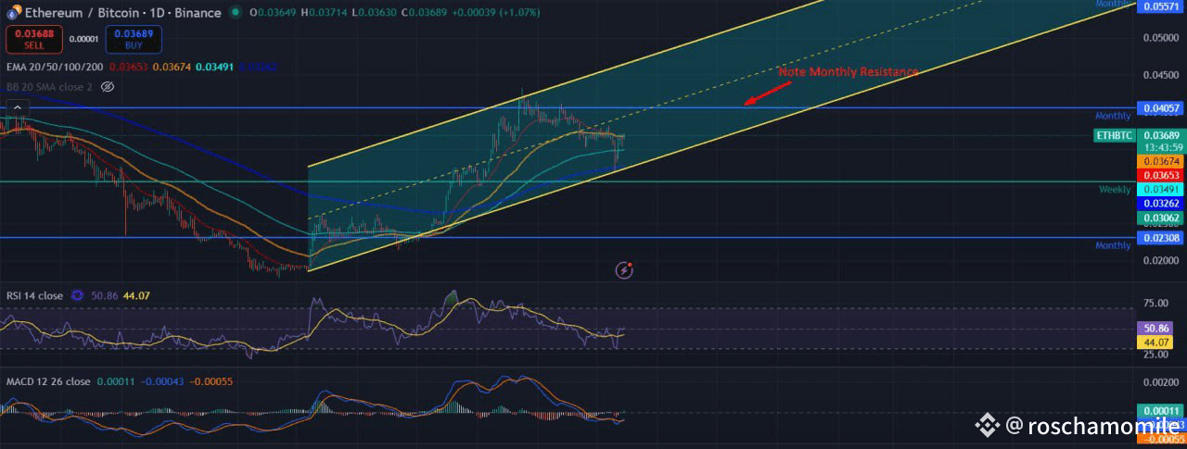Click the orange 0.03674 price axis tag
Viewport: 1187px width, 449px height.
1161,161
